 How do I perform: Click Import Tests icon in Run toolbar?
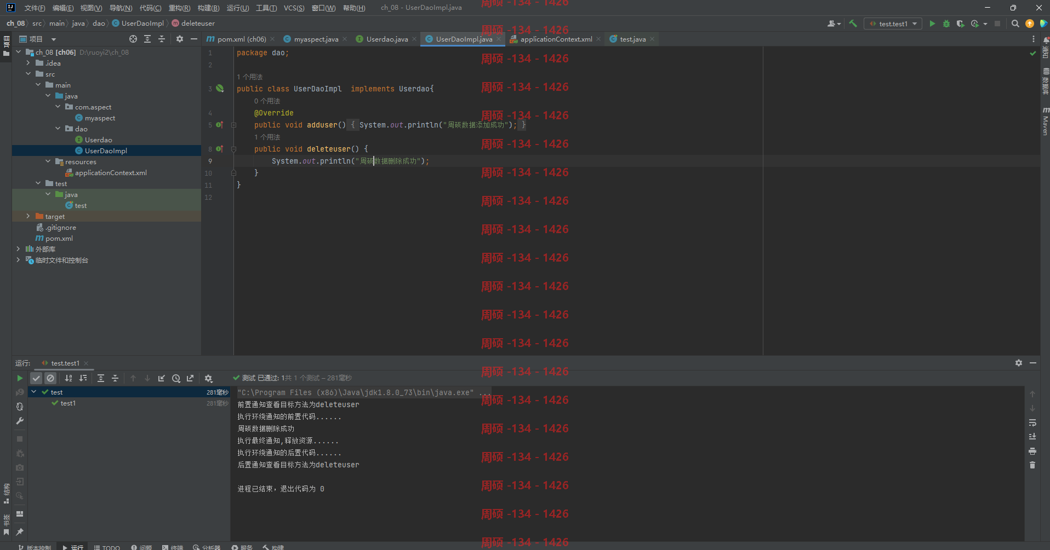click(x=162, y=378)
